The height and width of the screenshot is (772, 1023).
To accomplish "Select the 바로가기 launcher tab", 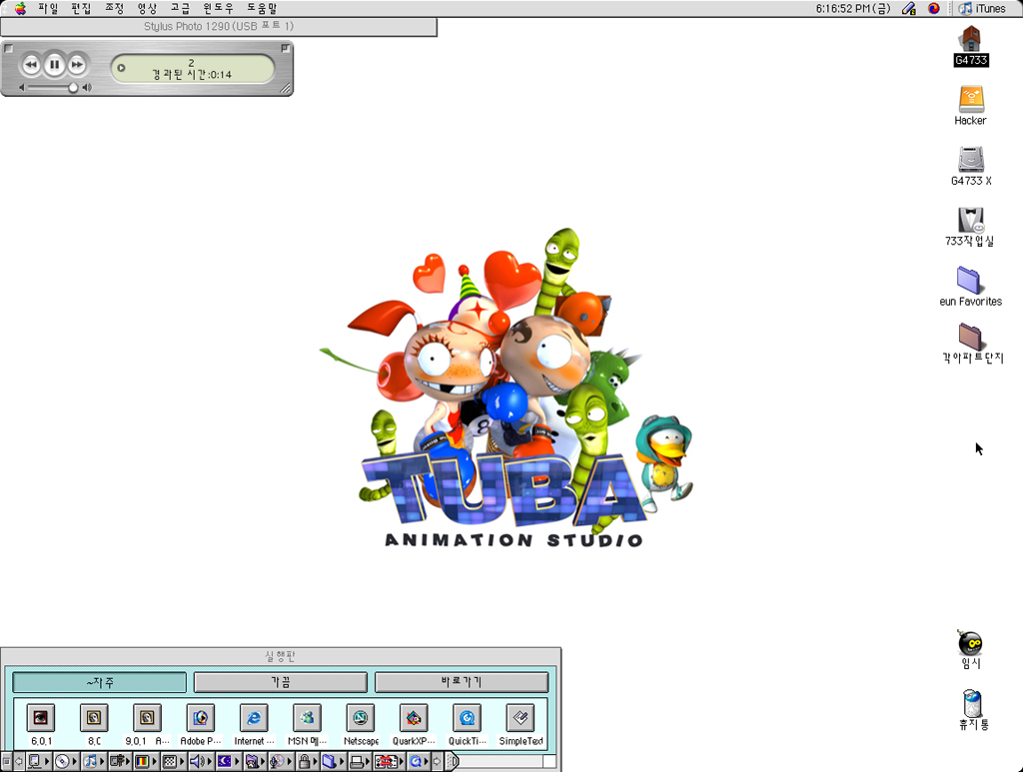I will pos(461,682).
